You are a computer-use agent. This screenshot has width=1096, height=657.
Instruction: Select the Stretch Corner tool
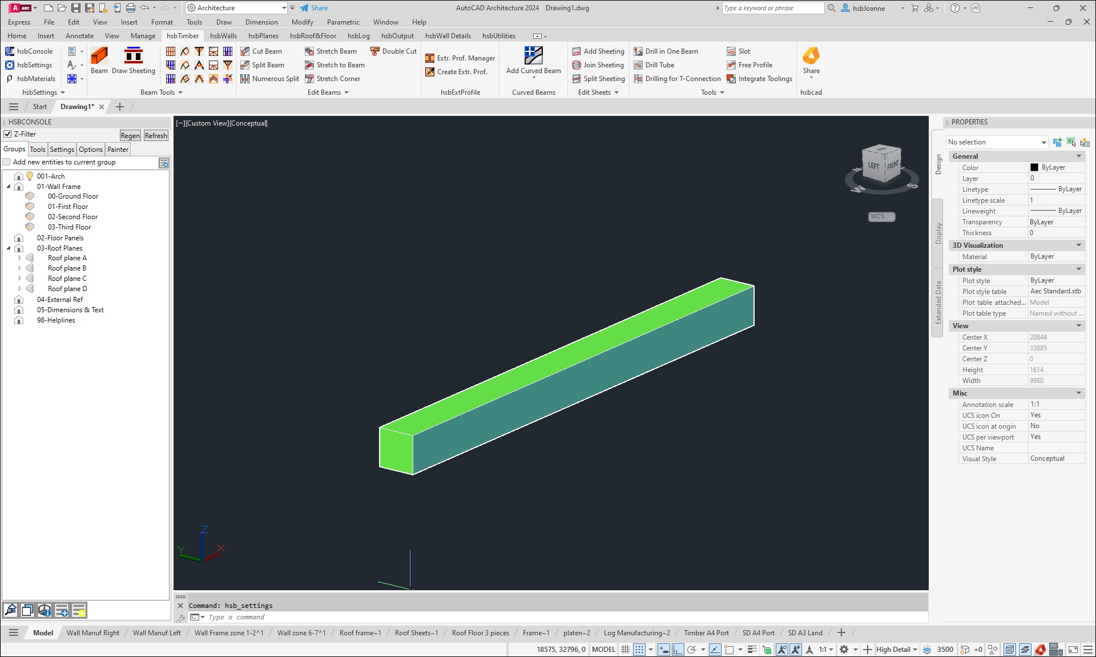click(332, 79)
